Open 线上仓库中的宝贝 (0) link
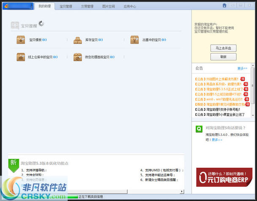 pos(43,57)
